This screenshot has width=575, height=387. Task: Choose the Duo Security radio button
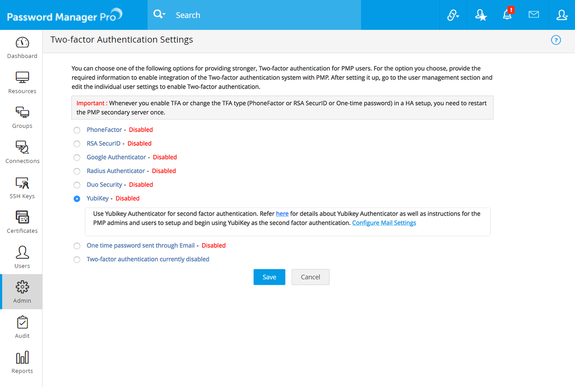click(x=77, y=185)
